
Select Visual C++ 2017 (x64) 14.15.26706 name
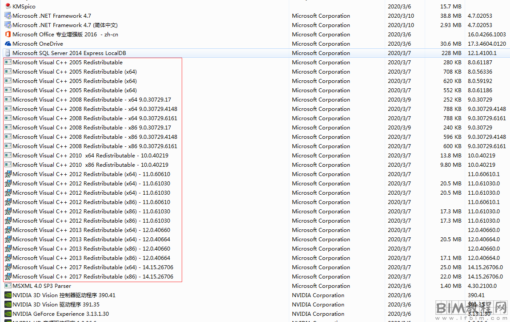click(x=93, y=267)
